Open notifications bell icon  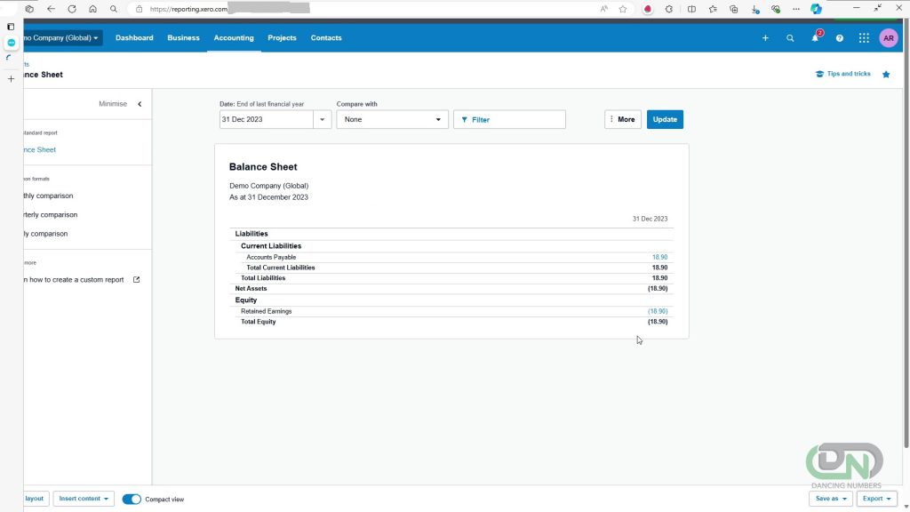pyautogui.click(x=816, y=37)
